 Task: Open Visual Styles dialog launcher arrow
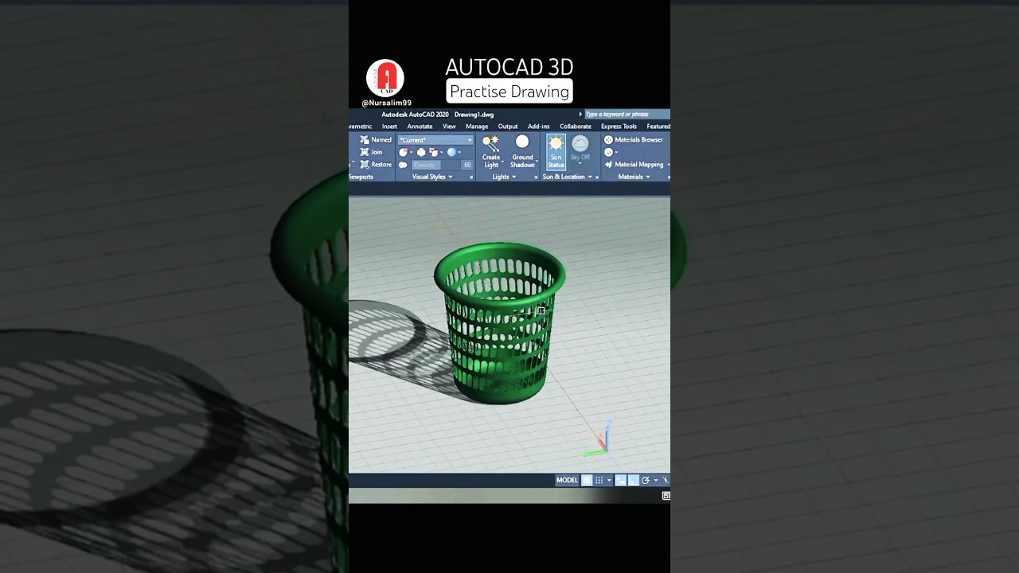point(471,177)
